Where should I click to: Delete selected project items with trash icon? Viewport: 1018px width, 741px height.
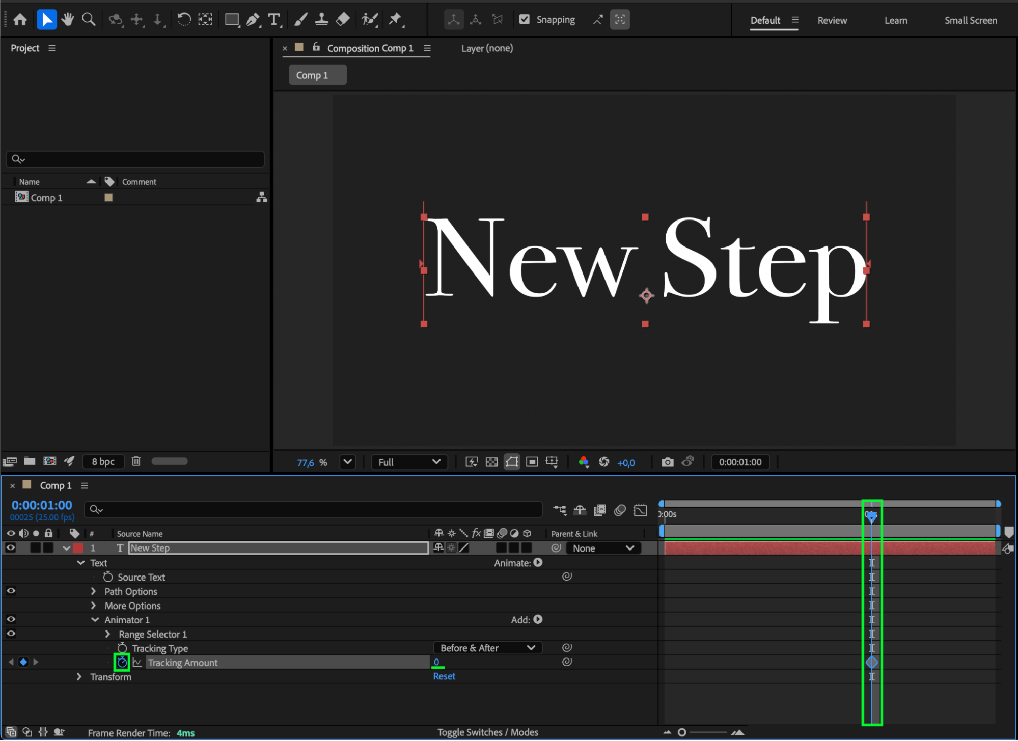pos(136,461)
